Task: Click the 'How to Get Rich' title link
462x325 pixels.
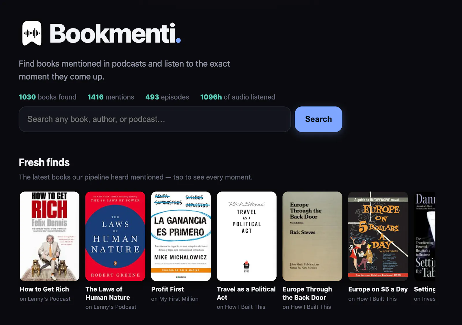Action: (44, 289)
